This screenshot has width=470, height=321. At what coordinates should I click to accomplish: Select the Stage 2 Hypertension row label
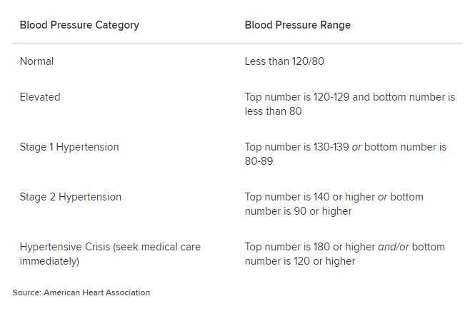tap(71, 197)
